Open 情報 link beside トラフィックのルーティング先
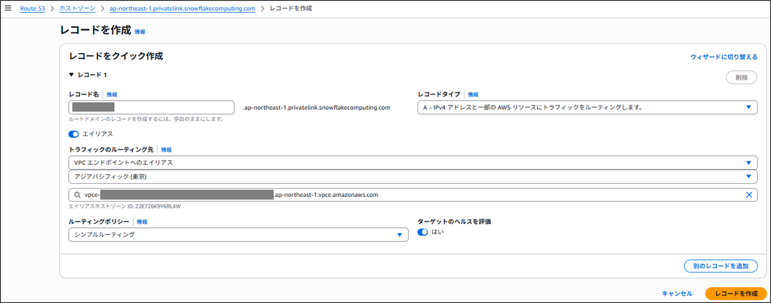 [x=166, y=150]
